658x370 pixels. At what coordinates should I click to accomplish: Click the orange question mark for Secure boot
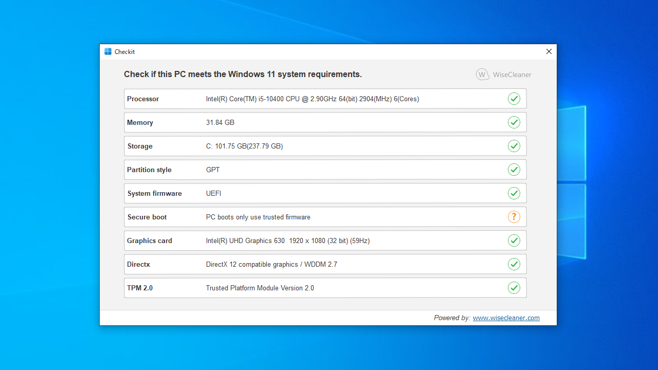(x=514, y=217)
